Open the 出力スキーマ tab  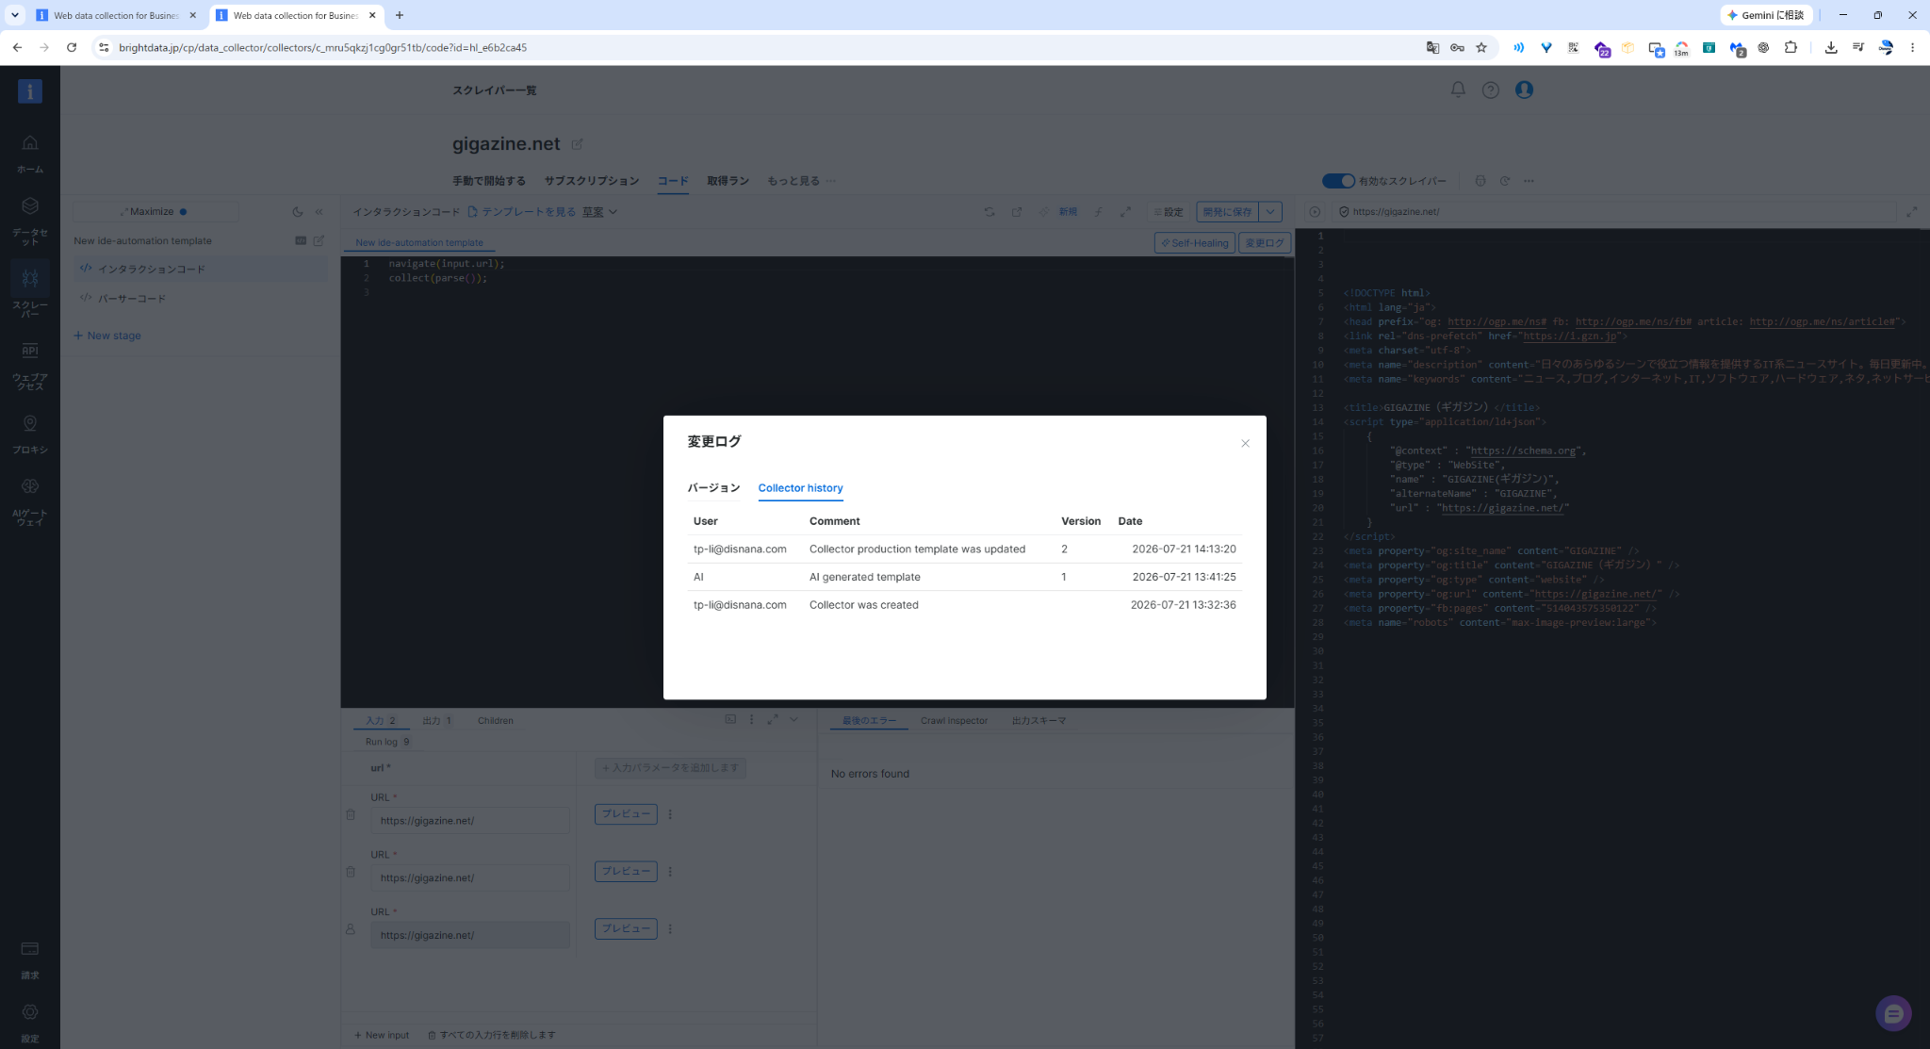[1039, 721]
